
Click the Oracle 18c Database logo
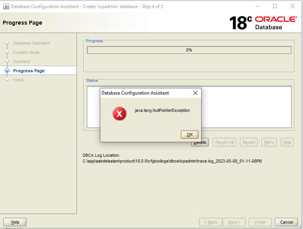(x=263, y=23)
